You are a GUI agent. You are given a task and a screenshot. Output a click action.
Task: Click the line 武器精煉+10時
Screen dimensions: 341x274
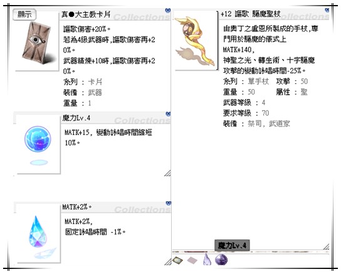109,61
